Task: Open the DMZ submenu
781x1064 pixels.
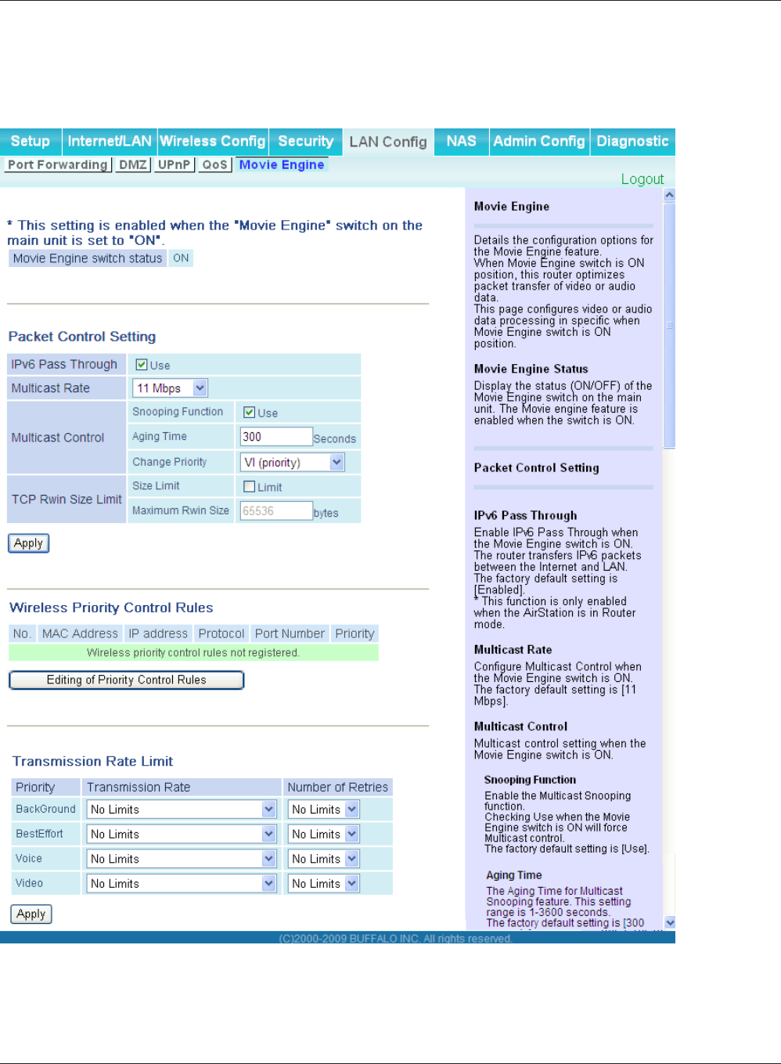Action: pyautogui.click(x=133, y=165)
